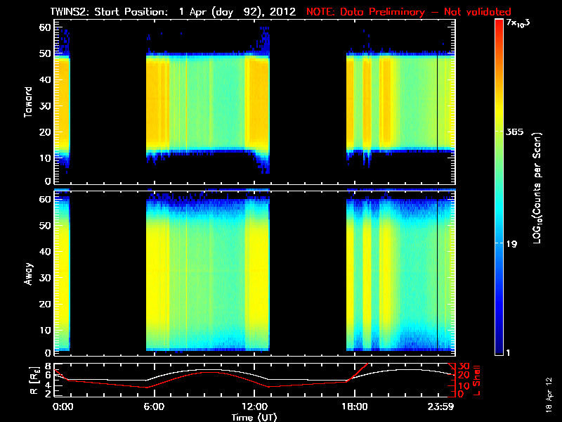Screen dimensions: 562x422
Task: Click the 0:00 time axis label
Action: (x=63, y=407)
